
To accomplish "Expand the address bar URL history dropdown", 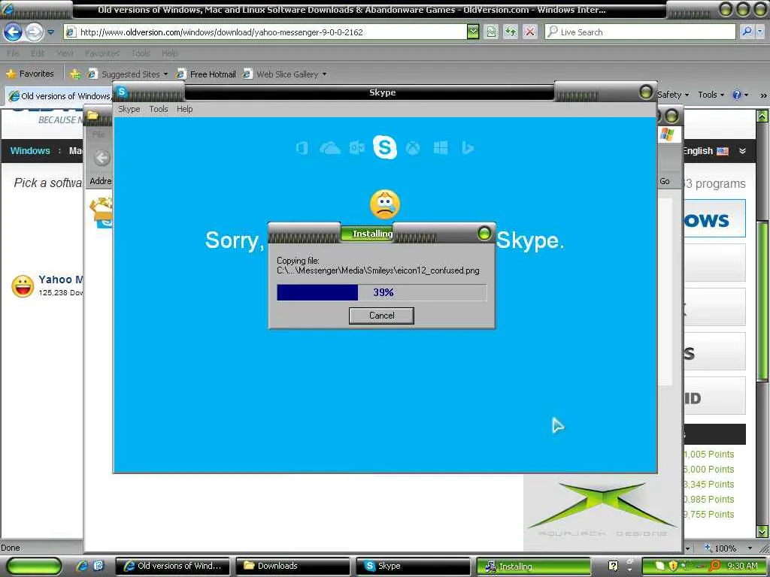I will (472, 32).
